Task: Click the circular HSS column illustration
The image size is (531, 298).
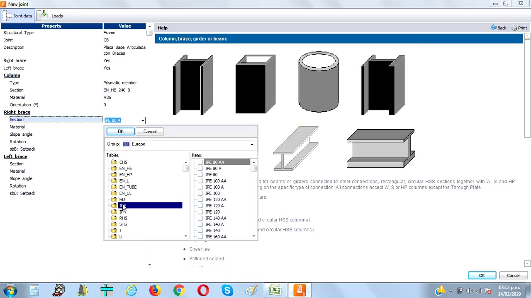Action: pos(319,82)
